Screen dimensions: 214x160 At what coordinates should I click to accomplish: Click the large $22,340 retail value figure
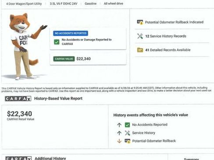(19, 114)
